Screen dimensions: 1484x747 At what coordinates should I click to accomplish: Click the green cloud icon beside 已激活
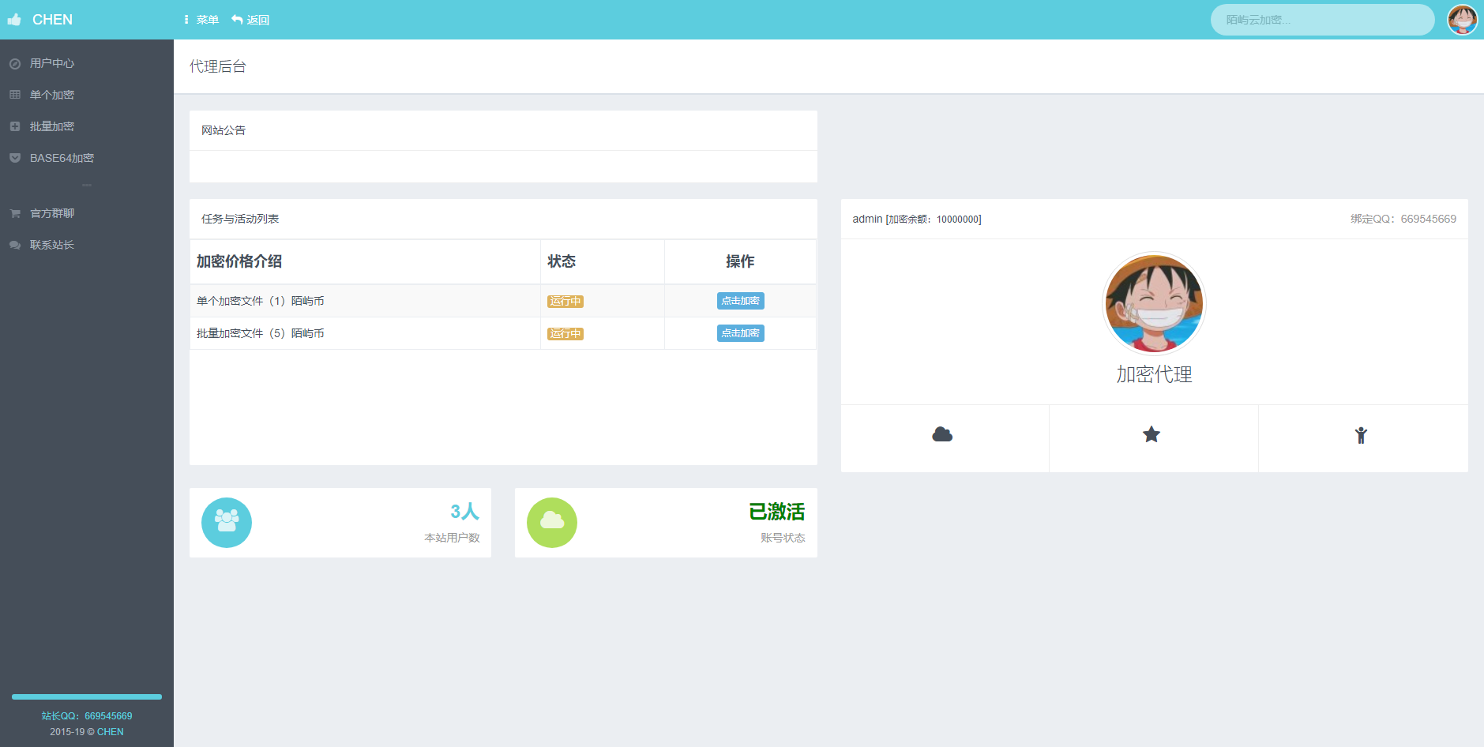pos(552,522)
